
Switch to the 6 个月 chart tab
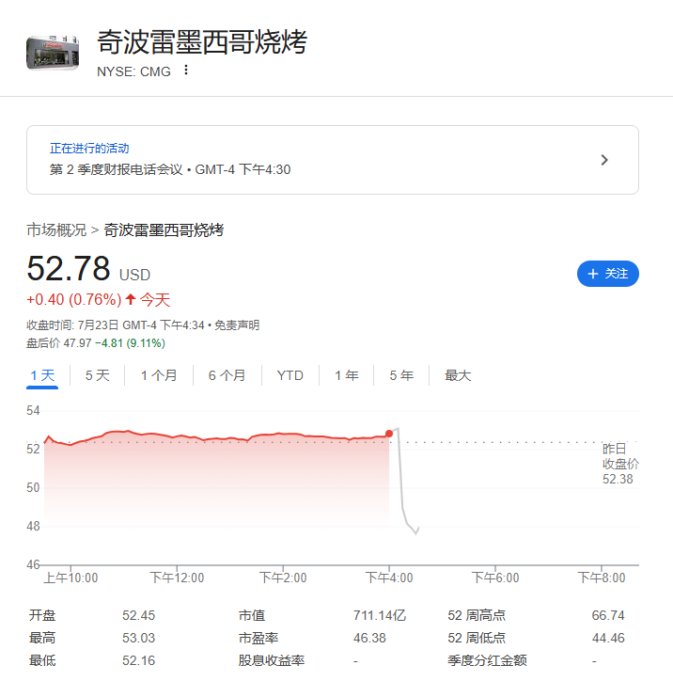pos(227,375)
